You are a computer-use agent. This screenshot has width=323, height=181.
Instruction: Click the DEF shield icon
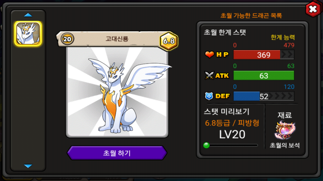209,96
